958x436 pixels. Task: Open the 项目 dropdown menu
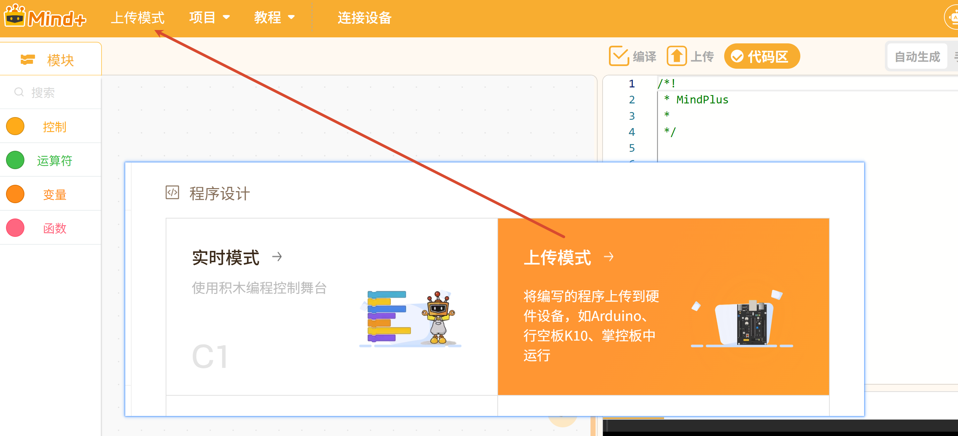click(x=209, y=17)
